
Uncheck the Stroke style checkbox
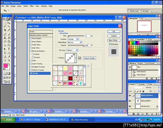coord(31,73)
